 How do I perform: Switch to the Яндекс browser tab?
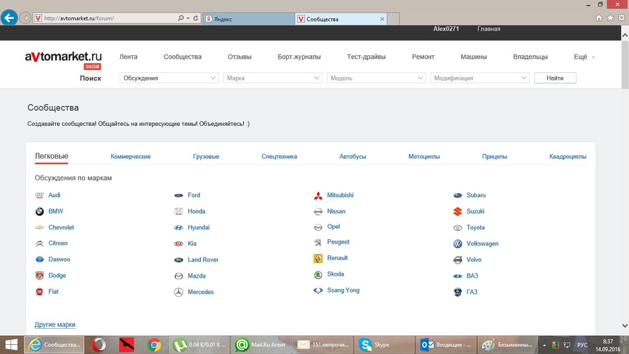[248, 19]
